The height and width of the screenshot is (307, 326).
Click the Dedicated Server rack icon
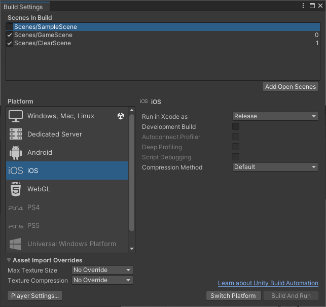16,134
